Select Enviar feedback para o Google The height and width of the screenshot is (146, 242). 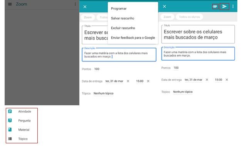click(133, 38)
